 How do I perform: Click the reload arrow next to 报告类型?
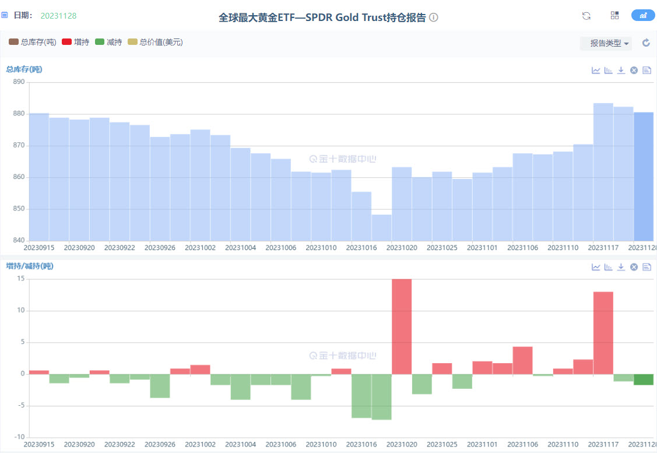pyautogui.click(x=646, y=43)
